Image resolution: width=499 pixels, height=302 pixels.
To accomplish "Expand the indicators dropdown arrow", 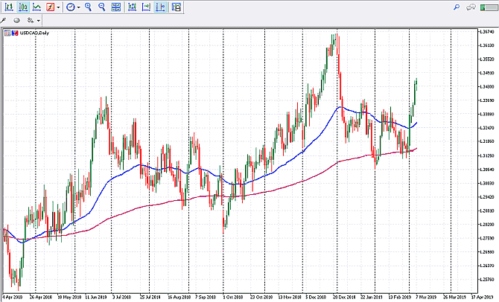I will 59,7.
